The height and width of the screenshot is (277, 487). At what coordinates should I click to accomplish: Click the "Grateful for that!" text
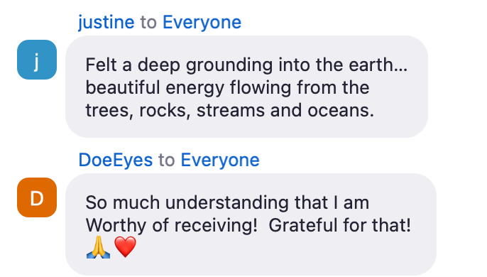(339, 225)
